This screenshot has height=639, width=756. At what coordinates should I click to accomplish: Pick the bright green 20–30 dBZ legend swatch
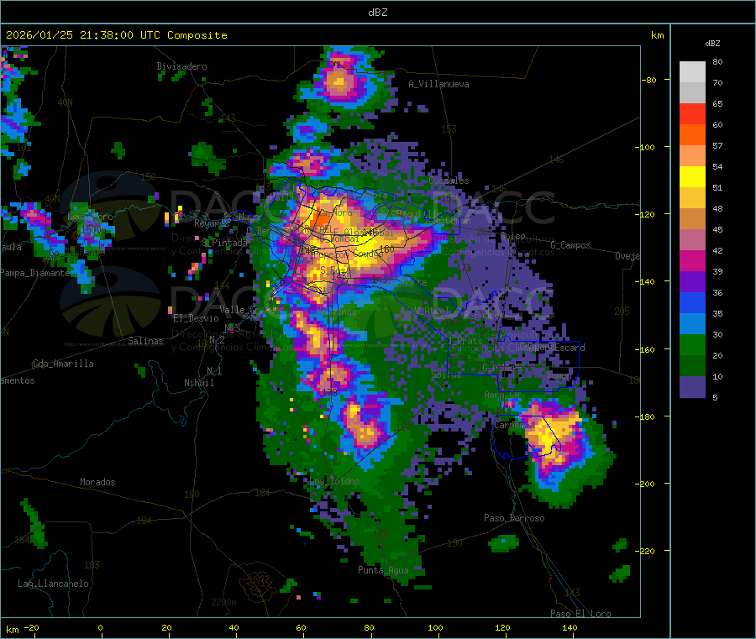click(692, 344)
